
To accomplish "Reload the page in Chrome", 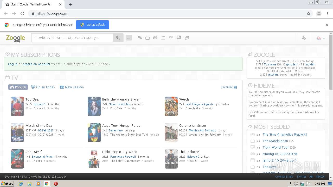I will coord(22,14).
